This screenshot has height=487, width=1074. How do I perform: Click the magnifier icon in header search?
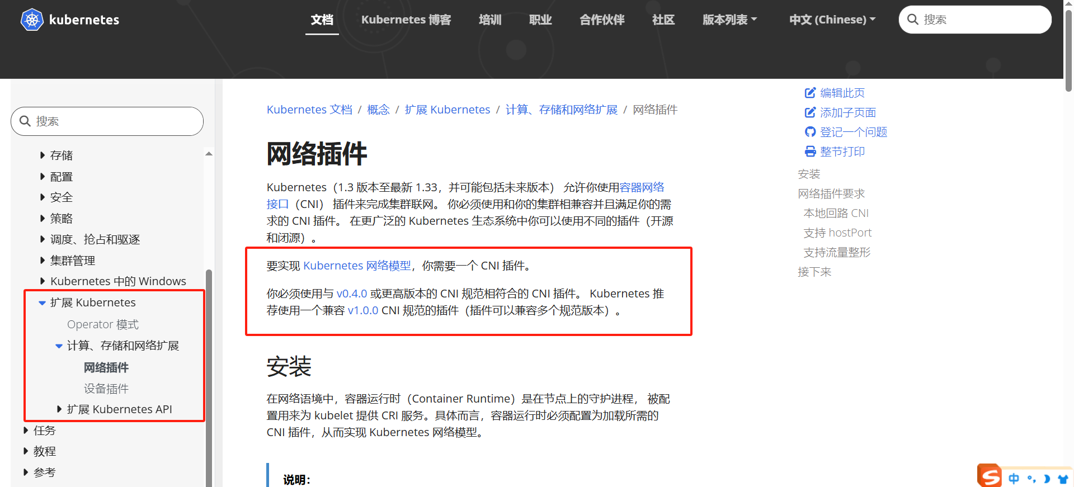[x=913, y=20]
